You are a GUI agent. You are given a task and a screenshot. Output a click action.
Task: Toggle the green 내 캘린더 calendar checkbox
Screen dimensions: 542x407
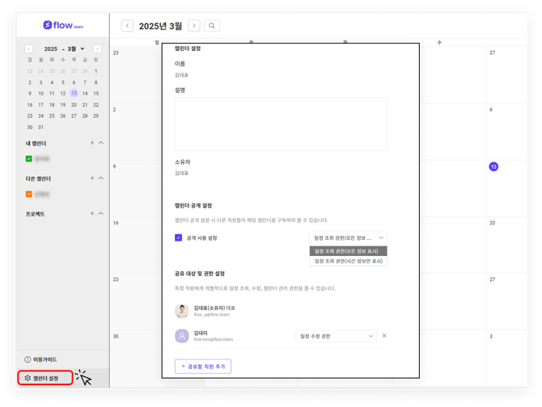pos(29,159)
